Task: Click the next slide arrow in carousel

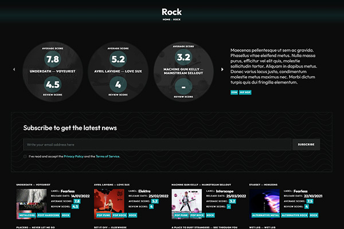Action: (x=222, y=69)
